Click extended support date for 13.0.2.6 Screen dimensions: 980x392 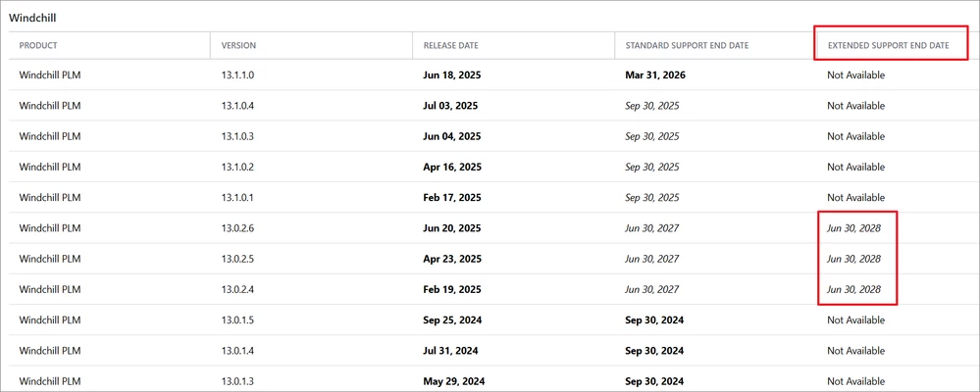click(853, 228)
